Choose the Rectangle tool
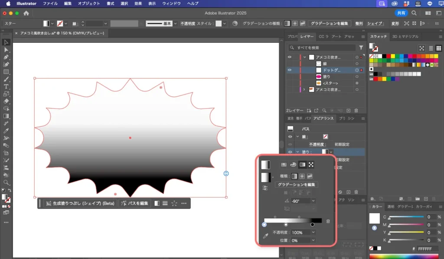Image resolution: width=444 pixels, height=259 pixels. [x=6, y=72]
